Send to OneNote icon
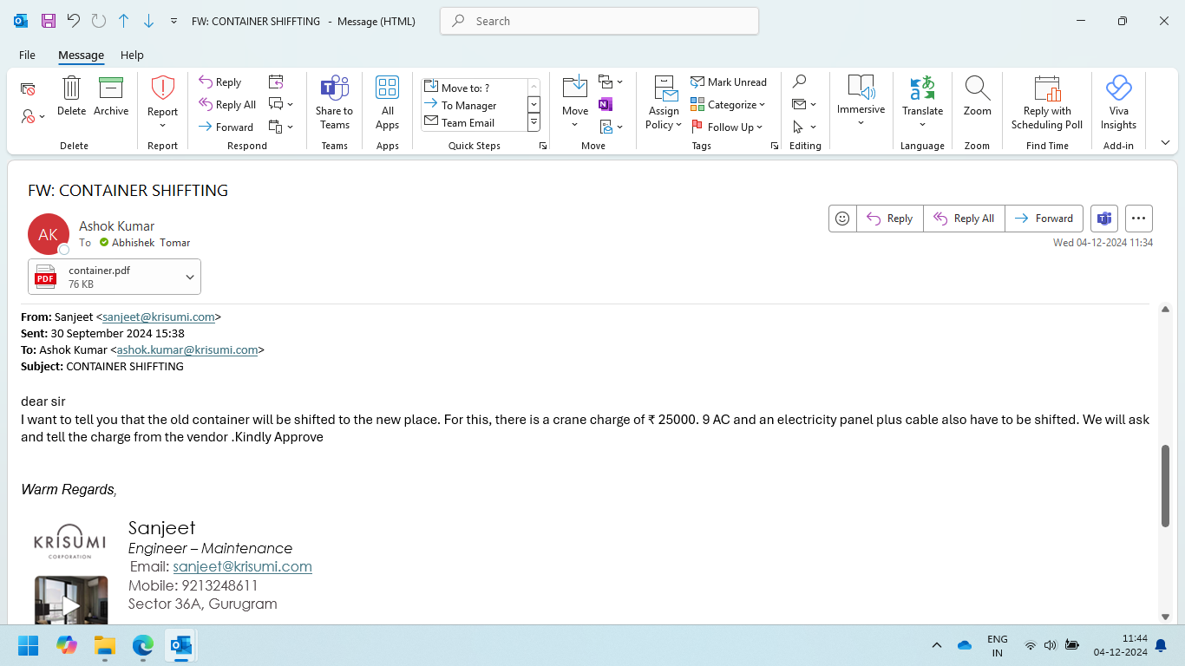Screen dimensions: 1185x666 [606, 105]
